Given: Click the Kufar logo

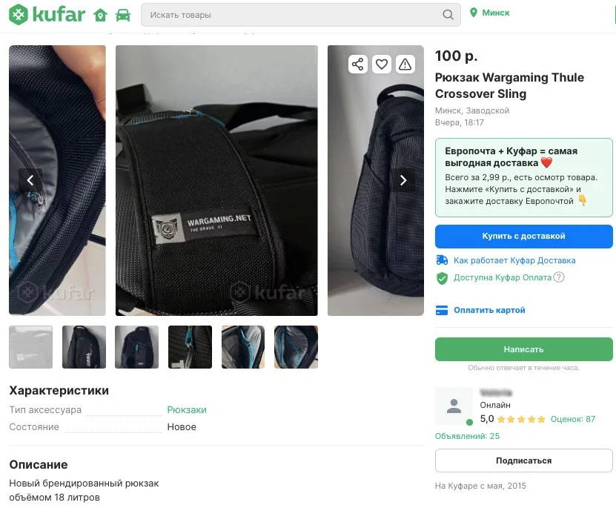Looking at the screenshot, I should point(47,14).
